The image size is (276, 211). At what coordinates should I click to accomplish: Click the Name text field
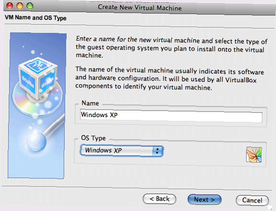[x=171, y=116]
